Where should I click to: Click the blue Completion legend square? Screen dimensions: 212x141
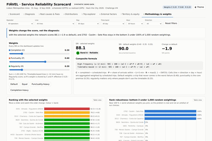9,50
